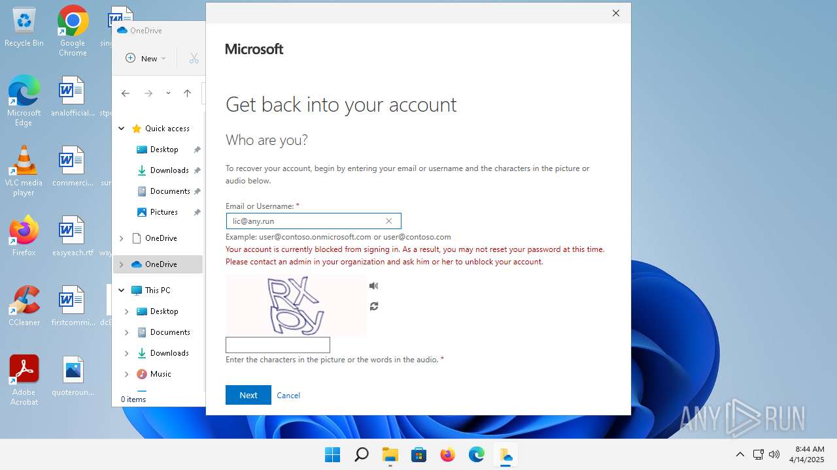Expand the highlighted OneDrive tree node
The width and height of the screenshot is (837, 470).
pyautogui.click(x=121, y=264)
